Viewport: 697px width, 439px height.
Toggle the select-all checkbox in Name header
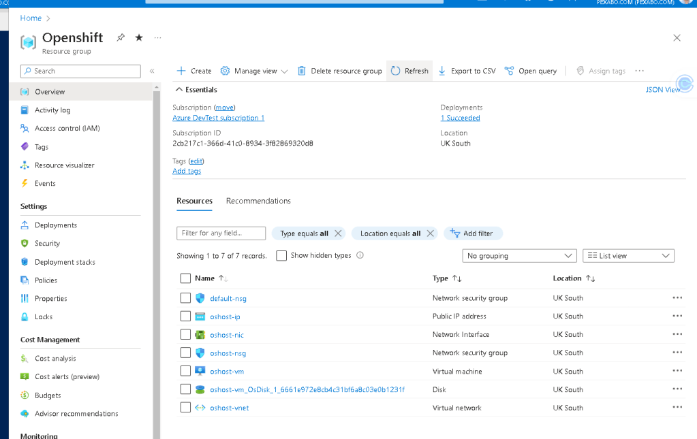coord(185,278)
